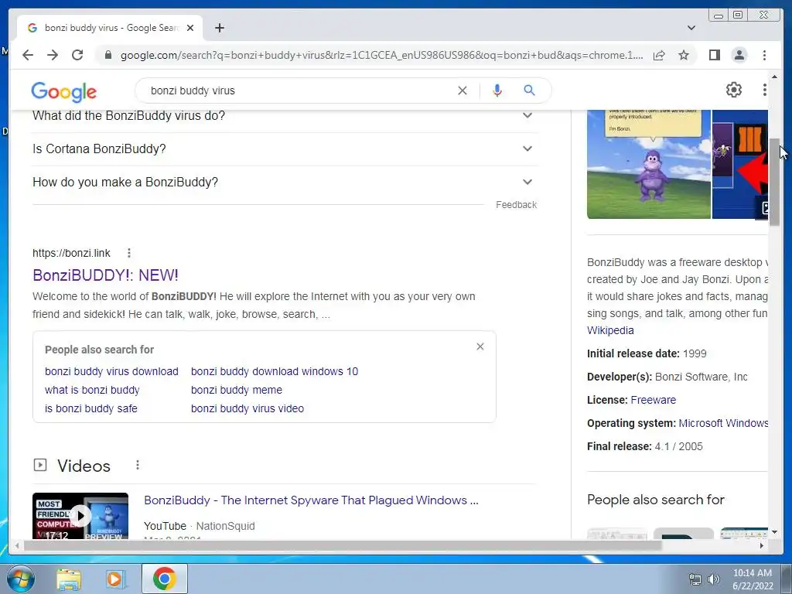Open options menu for bonzi.link result
Screen dimensions: 792x594
pyautogui.click(x=129, y=253)
